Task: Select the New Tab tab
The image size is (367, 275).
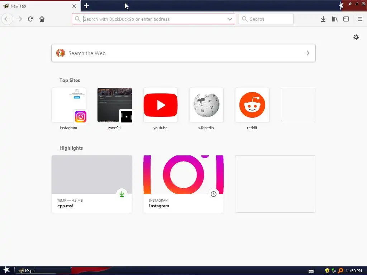Action: point(40,6)
